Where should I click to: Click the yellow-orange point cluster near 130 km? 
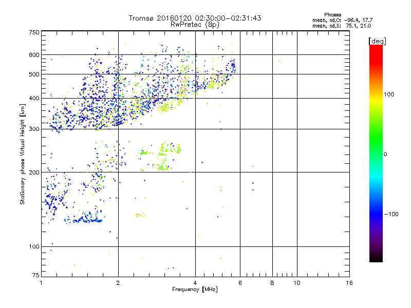[140, 215]
